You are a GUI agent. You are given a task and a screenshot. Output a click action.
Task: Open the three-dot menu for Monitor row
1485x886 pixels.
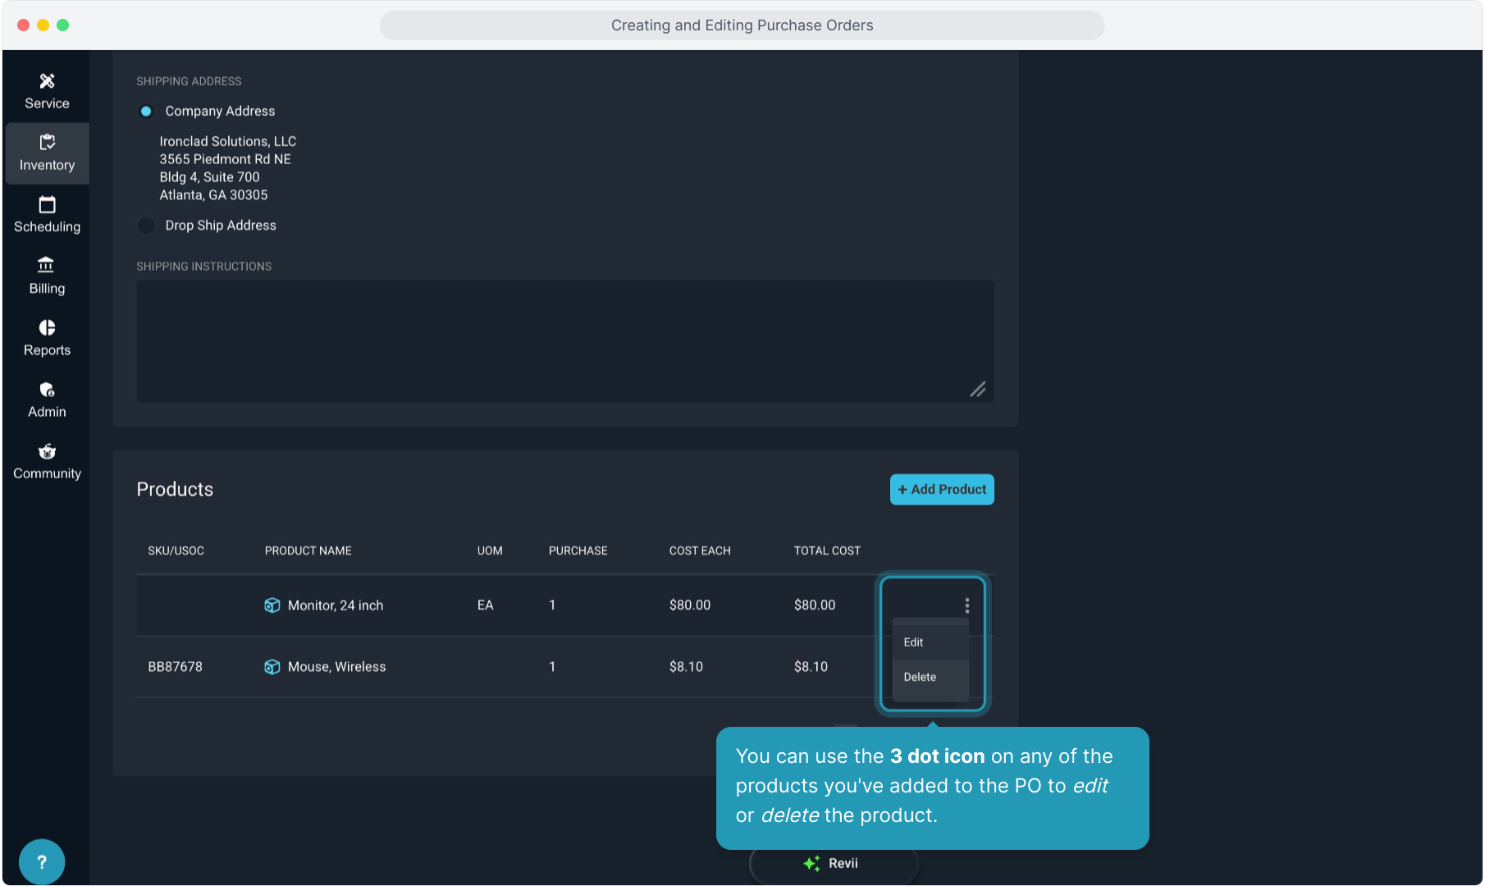point(966,605)
